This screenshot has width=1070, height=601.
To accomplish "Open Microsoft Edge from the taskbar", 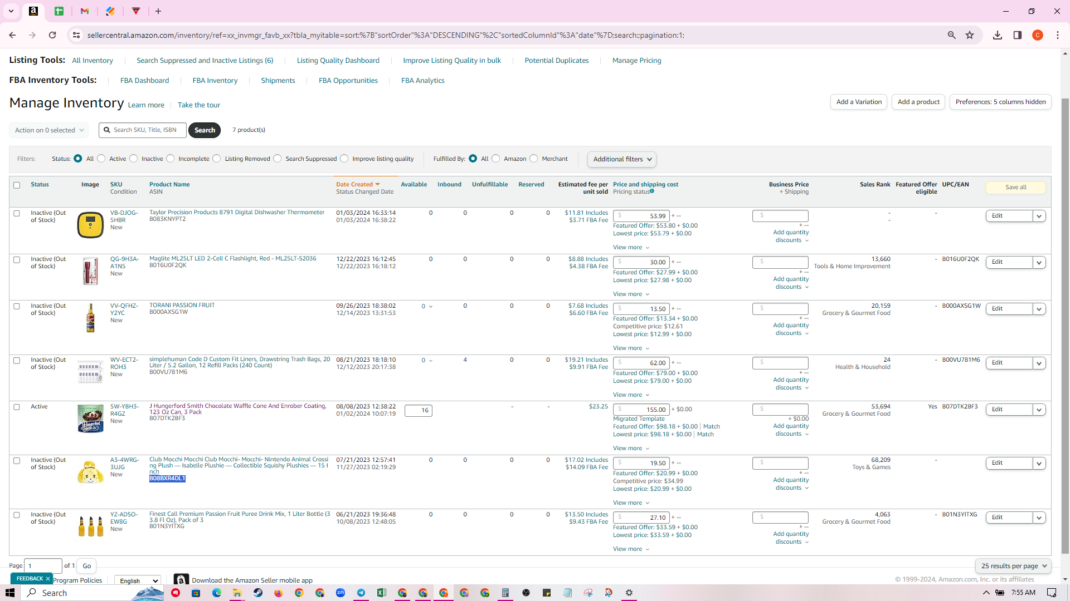I will click(x=217, y=593).
